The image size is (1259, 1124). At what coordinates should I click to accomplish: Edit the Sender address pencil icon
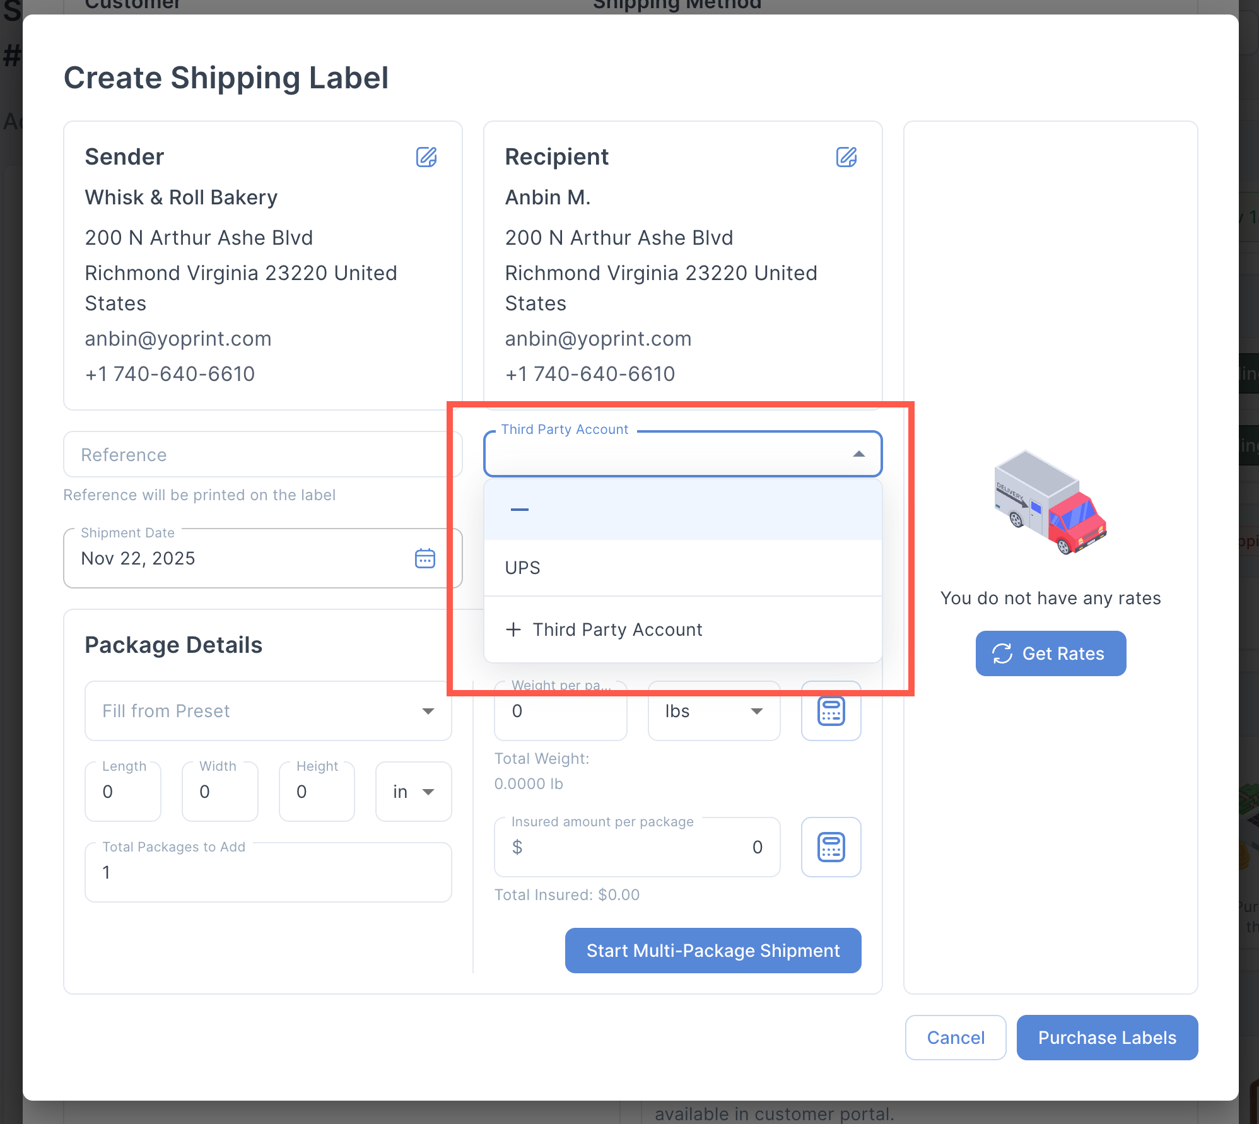426,157
